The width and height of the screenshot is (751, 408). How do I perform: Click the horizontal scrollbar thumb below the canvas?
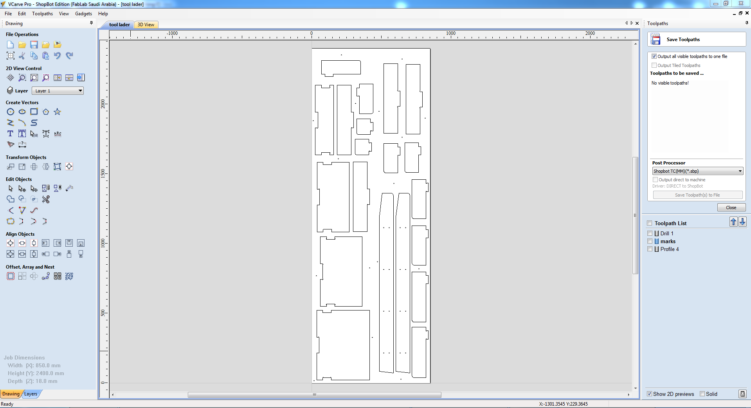(314, 395)
